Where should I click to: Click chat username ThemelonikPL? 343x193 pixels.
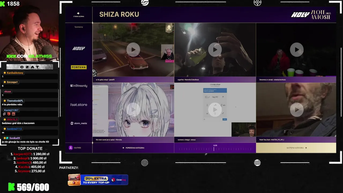[15, 101]
